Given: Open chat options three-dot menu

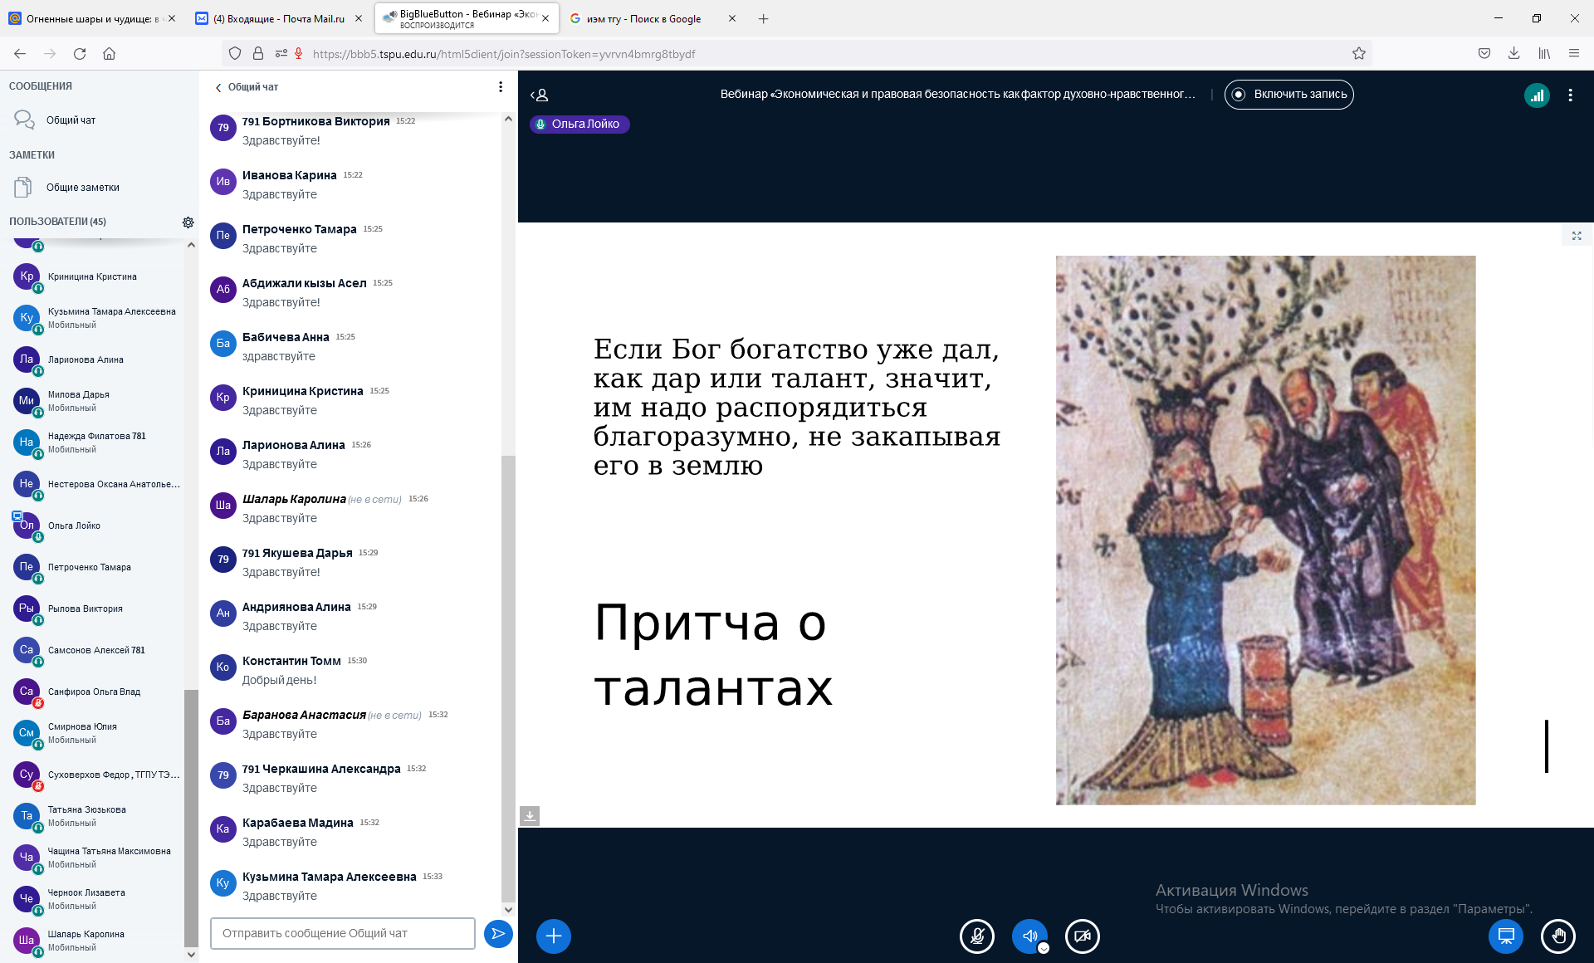Looking at the screenshot, I should (500, 87).
